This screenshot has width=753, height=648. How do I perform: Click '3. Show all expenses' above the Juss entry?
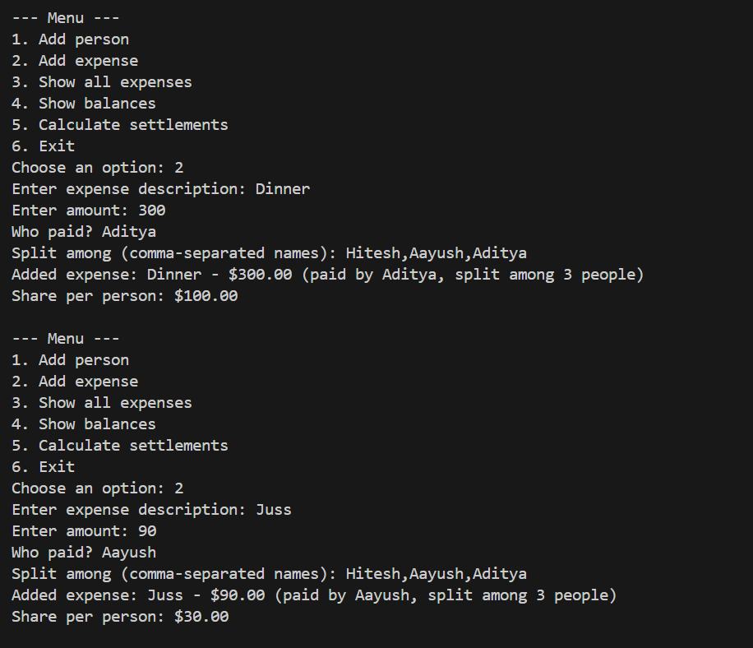pyautogui.click(x=102, y=403)
